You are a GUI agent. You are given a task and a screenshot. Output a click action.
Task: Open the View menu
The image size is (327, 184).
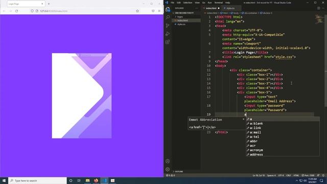coord(197,3)
